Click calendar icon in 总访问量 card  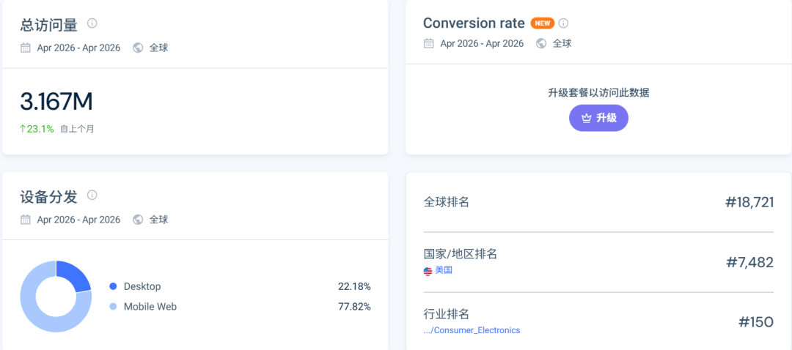tap(25, 48)
